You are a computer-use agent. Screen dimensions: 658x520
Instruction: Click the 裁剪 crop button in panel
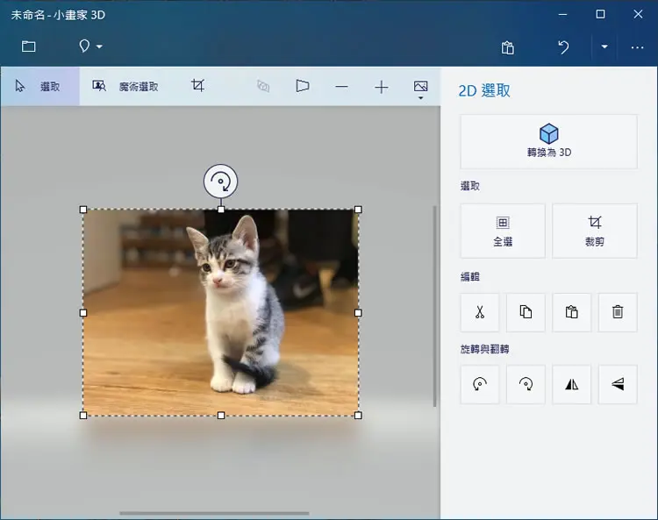(x=595, y=232)
